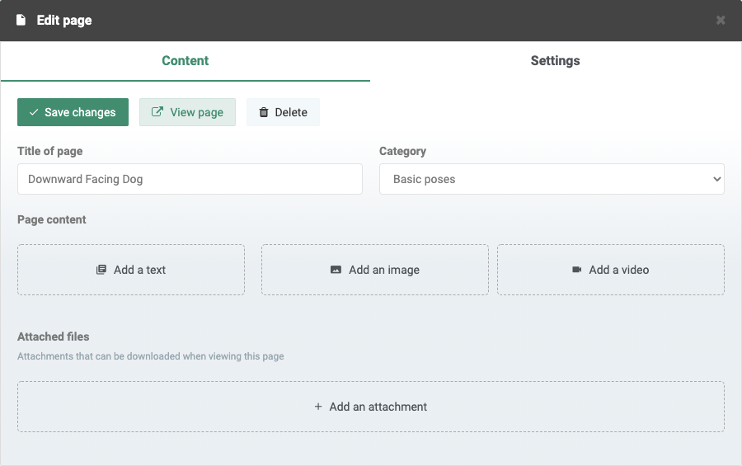
Task: Open View page in new window
Action: pyautogui.click(x=187, y=112)
